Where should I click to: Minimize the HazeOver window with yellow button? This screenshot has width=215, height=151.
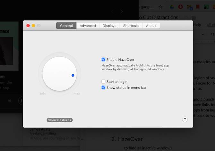click(x=33, y=26)
